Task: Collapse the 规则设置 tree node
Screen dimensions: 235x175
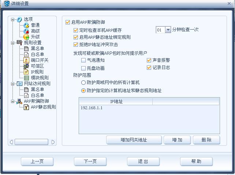Action: coord(12,43)
